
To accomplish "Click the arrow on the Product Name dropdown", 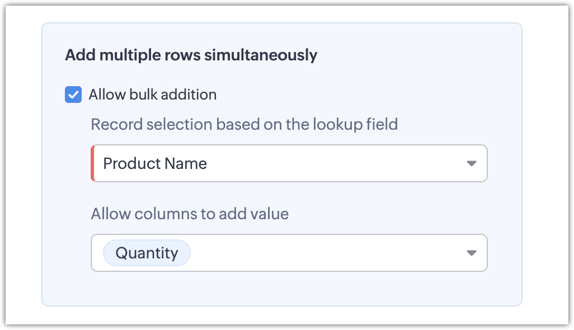I will tap(471, 163).
